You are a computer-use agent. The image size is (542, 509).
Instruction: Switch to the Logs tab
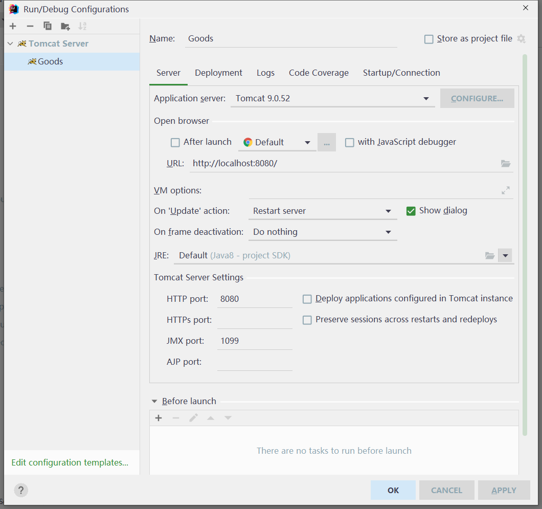pyautogui.click(x=265, y=73)
